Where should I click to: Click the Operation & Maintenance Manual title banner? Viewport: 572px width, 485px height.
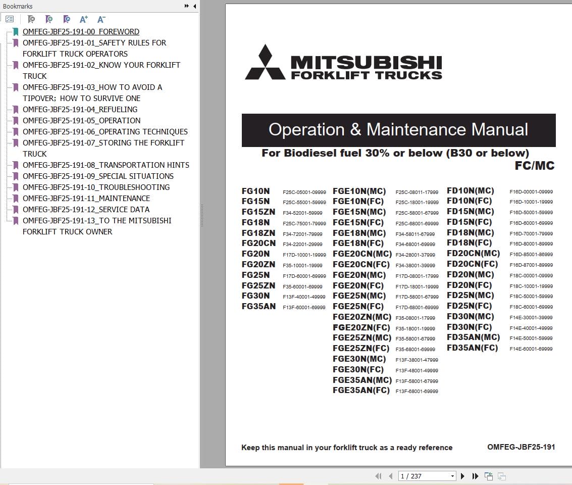[398, 130]
